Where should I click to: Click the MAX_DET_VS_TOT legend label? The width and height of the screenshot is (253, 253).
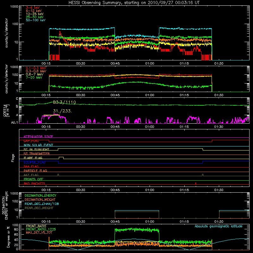(39, 232)
